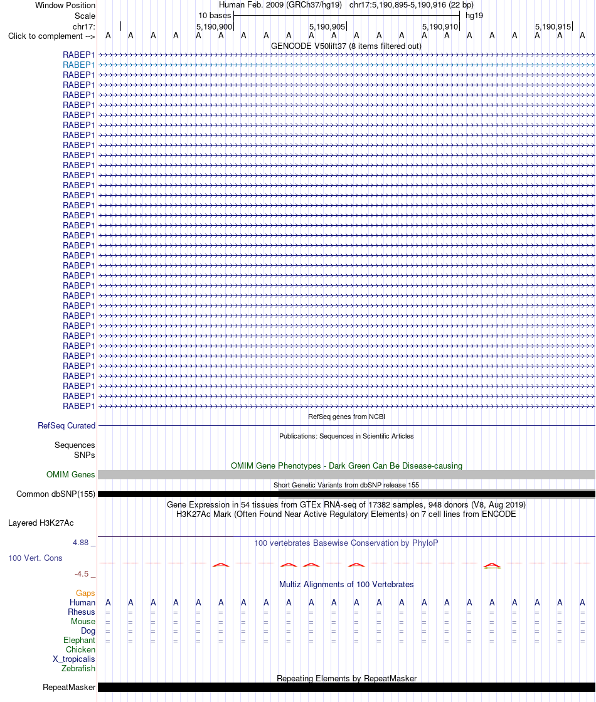
Task: Click the light-blue highlighted RABEP1 transcript label
Action: [79, 65]
